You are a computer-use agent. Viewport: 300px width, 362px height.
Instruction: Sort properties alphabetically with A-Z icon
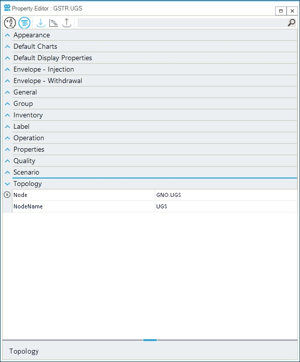click(x=10, y=23)
